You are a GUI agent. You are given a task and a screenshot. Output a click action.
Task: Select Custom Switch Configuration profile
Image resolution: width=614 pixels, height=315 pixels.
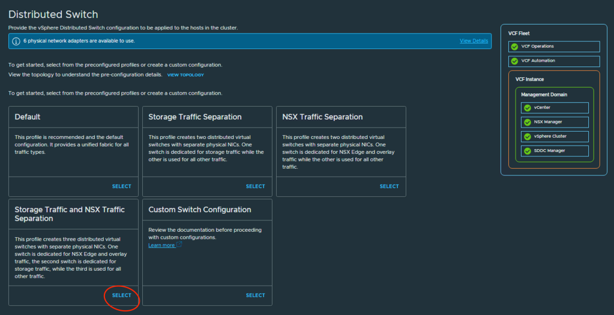255,295
